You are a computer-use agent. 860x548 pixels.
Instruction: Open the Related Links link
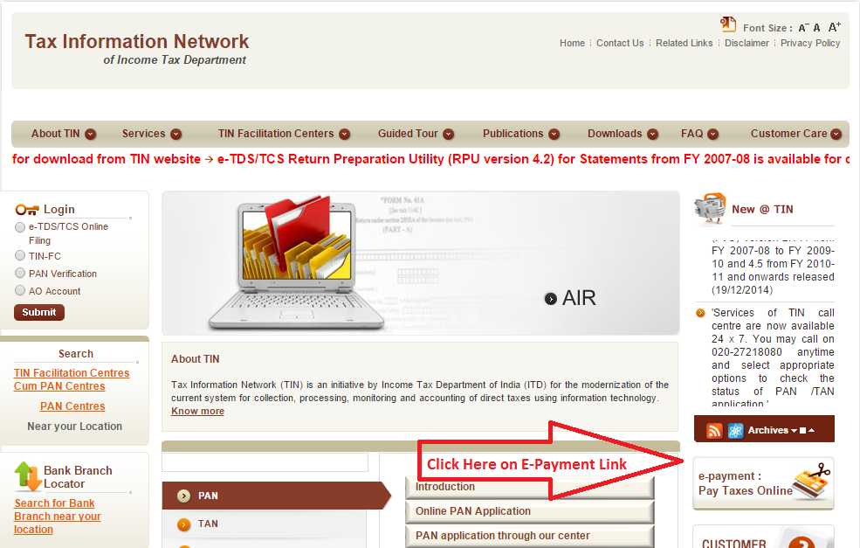pos(684,43)
